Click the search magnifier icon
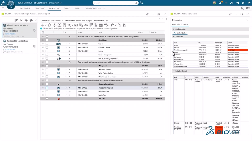This screenshot has width=252, height=141. 136,3
